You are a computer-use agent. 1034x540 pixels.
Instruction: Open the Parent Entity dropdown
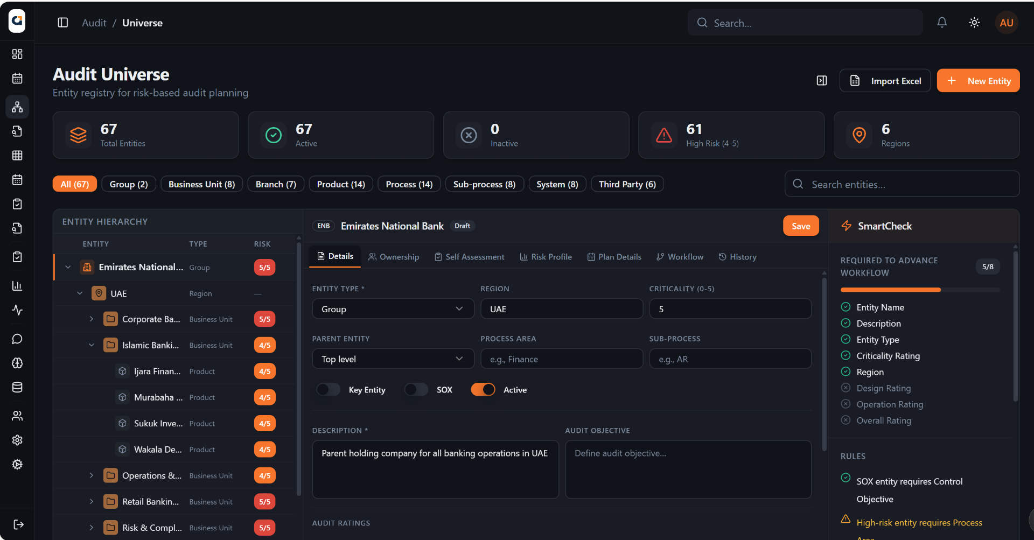393,359
